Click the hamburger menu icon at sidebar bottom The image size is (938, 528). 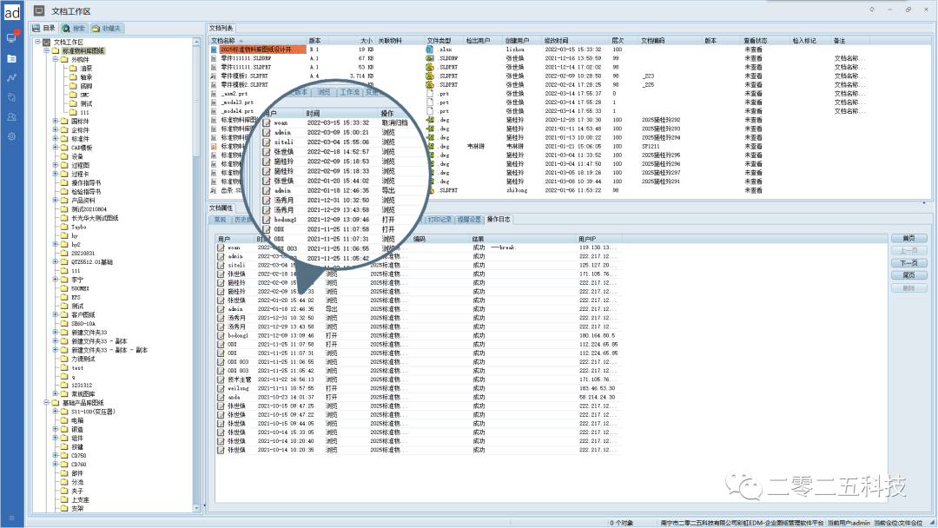click(x=11, y=519)
